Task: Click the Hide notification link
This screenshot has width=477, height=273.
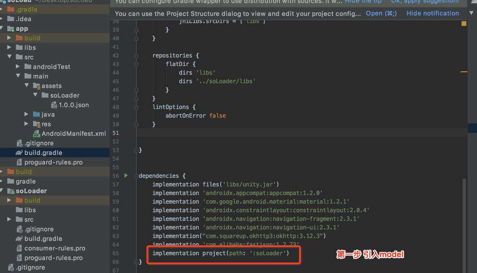Action: pyautogui.click(x=433, y=13)
